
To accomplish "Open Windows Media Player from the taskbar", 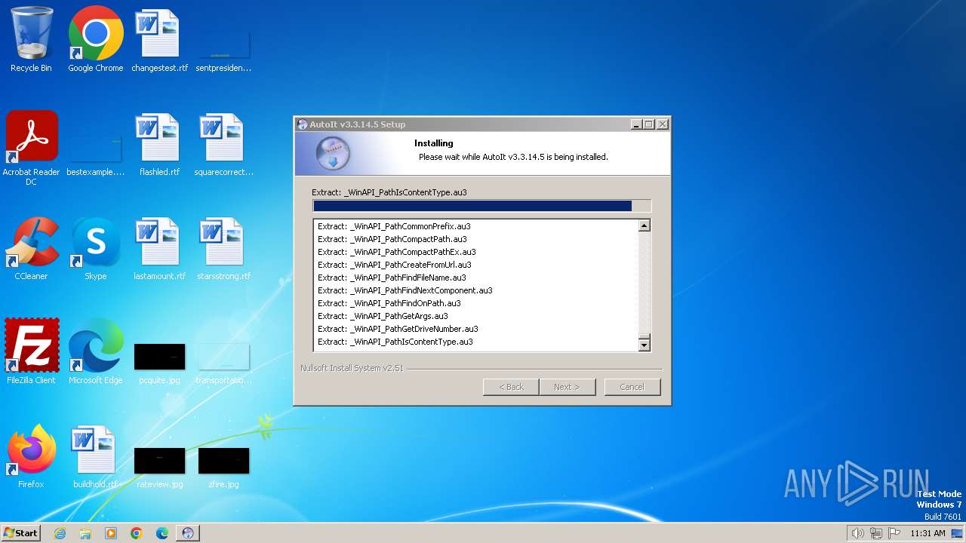I will (x=111, y=533).
